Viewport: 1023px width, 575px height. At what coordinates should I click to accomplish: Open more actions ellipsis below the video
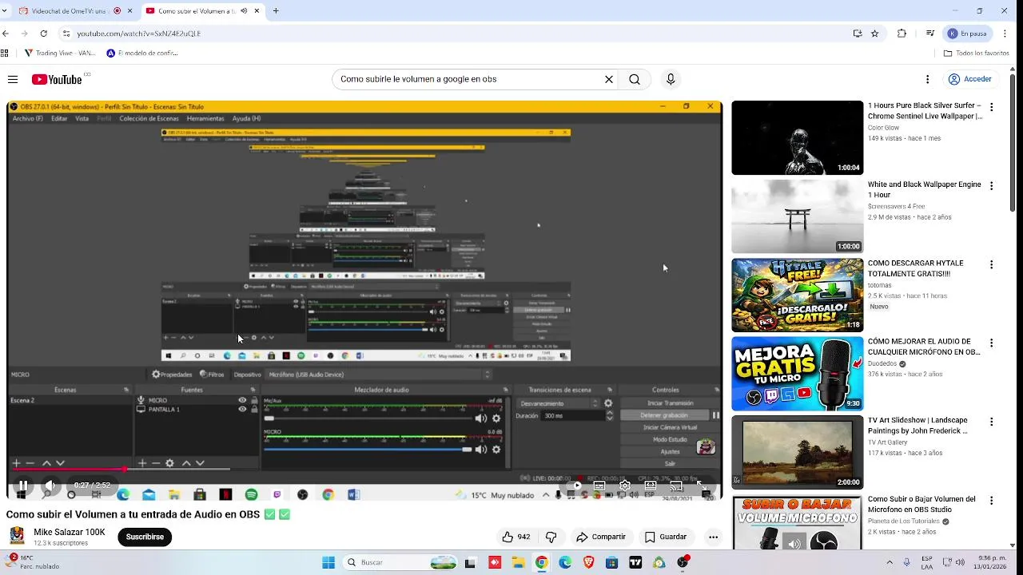[713, 537]
